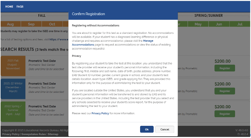Register for the 2021 Fall test
Viewport: 251px width, 138px height.
(x=224, y=68)
